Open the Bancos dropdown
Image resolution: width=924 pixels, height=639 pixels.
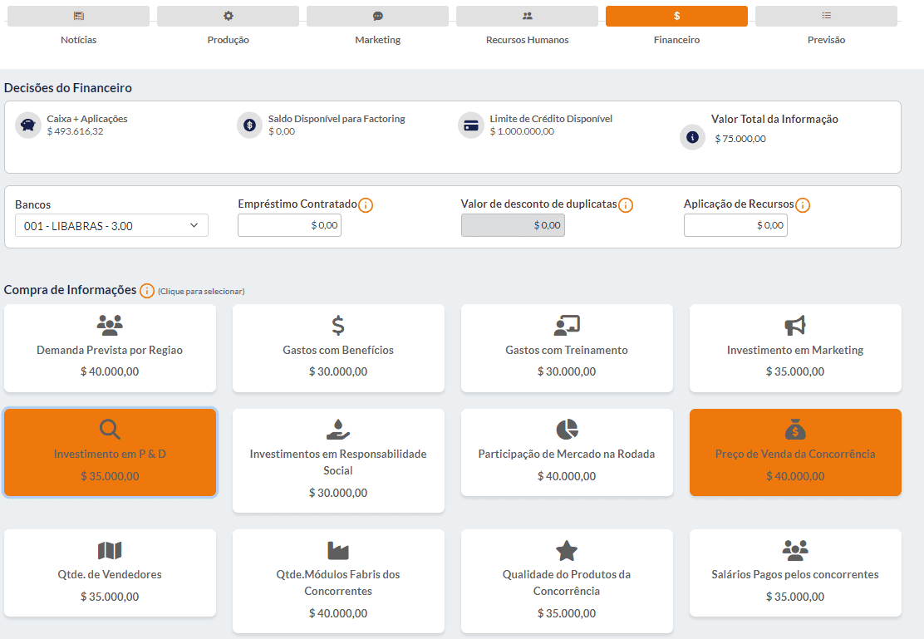[x=111, y=225]
